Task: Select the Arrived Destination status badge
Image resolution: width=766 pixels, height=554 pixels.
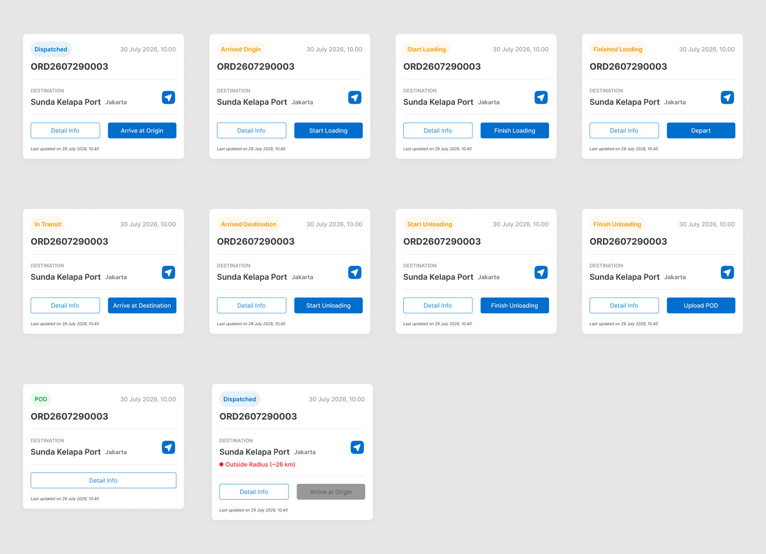Action: click(x=249, y=224)
